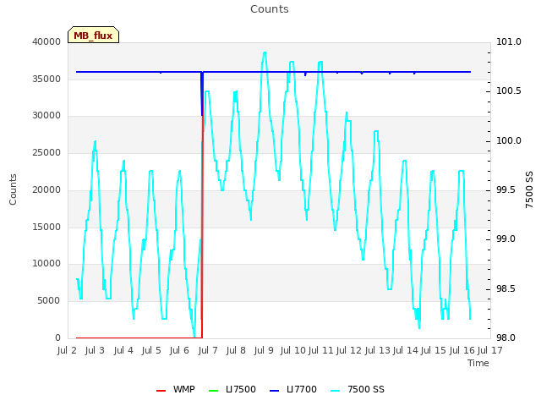Image resolution: width=541 pixels, height=406 pixels.
Task: Click the 35000 left axis value
Action: pyautogui.click(x=46, y=79)
